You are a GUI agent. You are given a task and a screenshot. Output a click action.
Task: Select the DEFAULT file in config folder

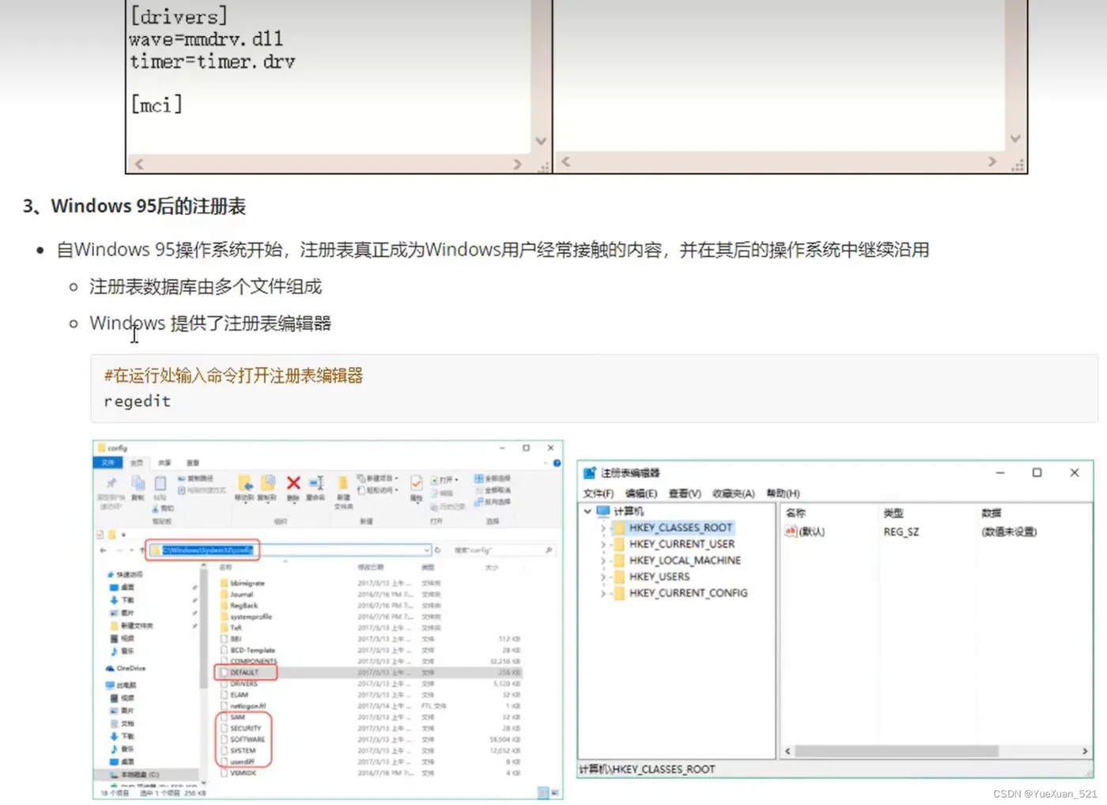pos(244,672)
